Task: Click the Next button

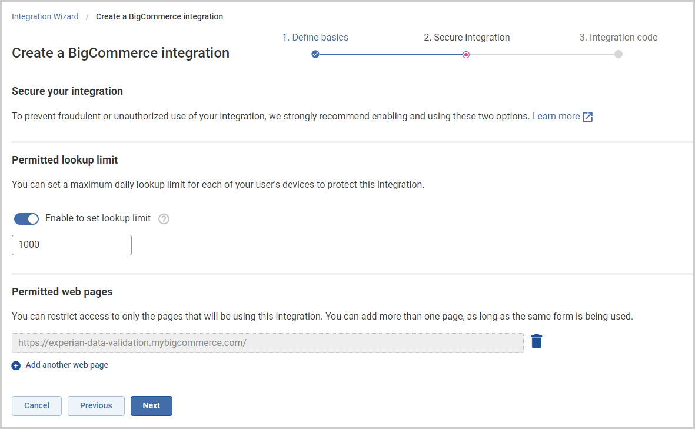Action: point(151,405)
